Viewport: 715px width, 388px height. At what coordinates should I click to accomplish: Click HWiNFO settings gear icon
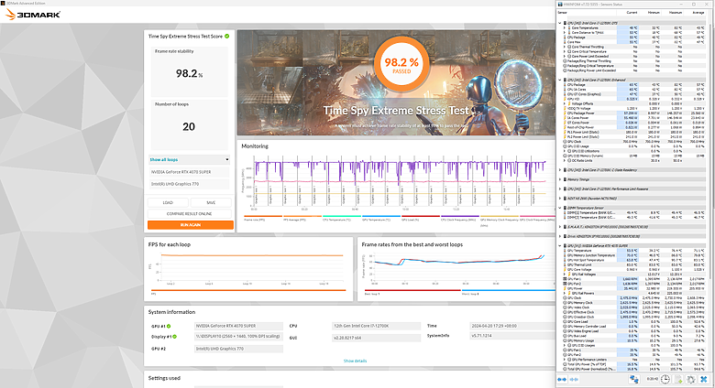click(x=691, y=380)
